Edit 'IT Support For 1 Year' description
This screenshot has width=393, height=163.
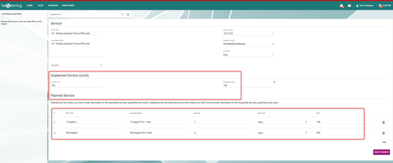click(x=156, y=122)
